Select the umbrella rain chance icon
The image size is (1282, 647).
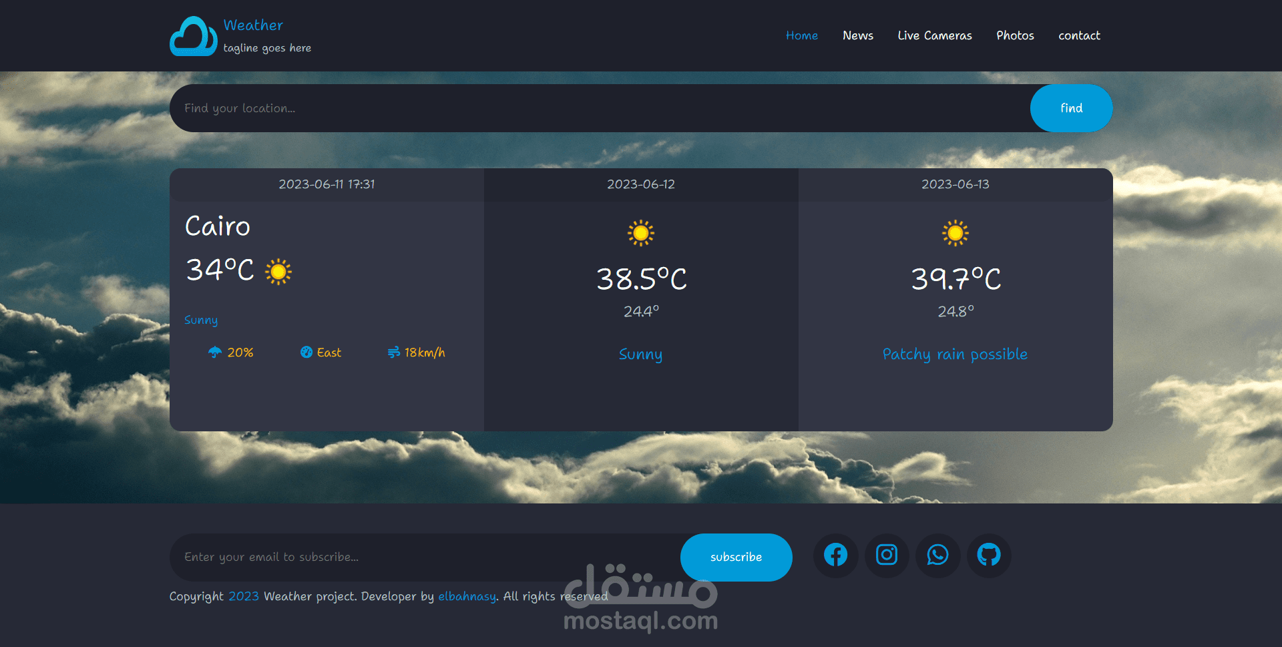(x=214, y=353)
